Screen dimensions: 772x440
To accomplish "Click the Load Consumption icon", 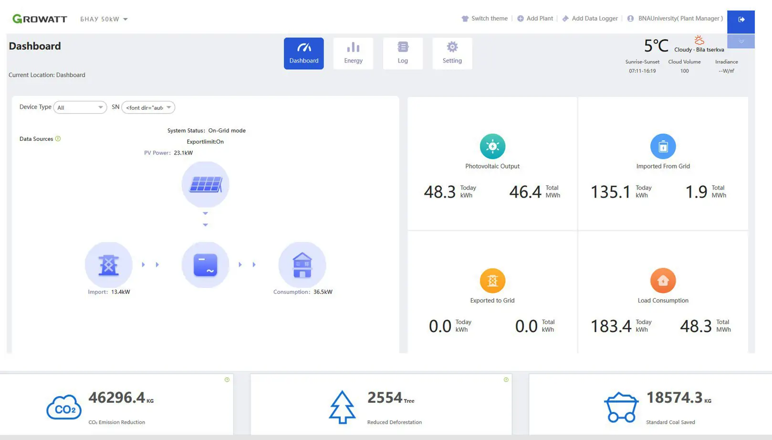I will pos(663,281).
